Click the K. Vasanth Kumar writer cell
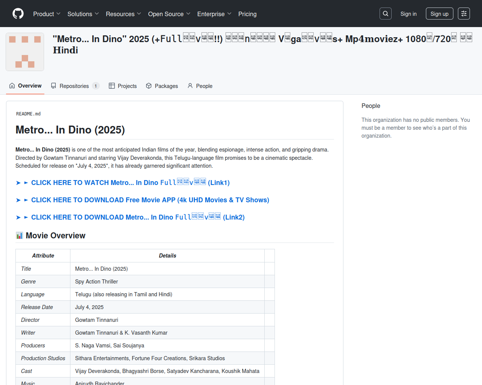 pos(168,333)
